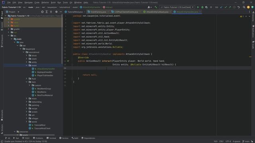Expand the networking package folder
The height and width of the screenshot is (143, 255).
click(27, 102)
